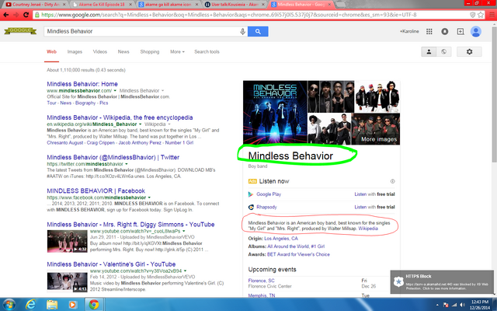Switch to the News tab
This screenshot has height=311, width=497.
click(123, 52)
